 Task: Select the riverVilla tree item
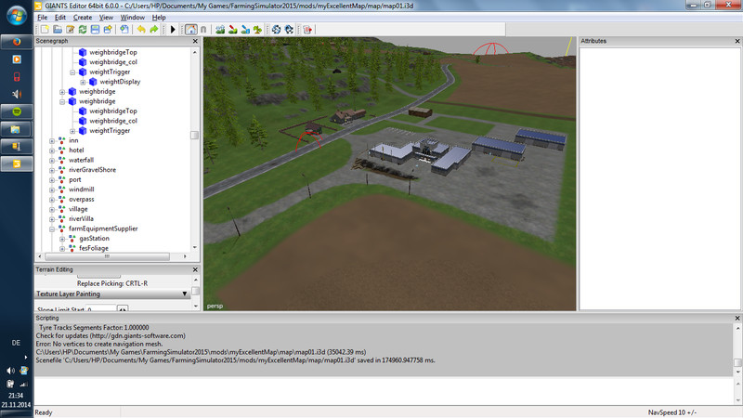pyautogui.click(x=81, y=219)
